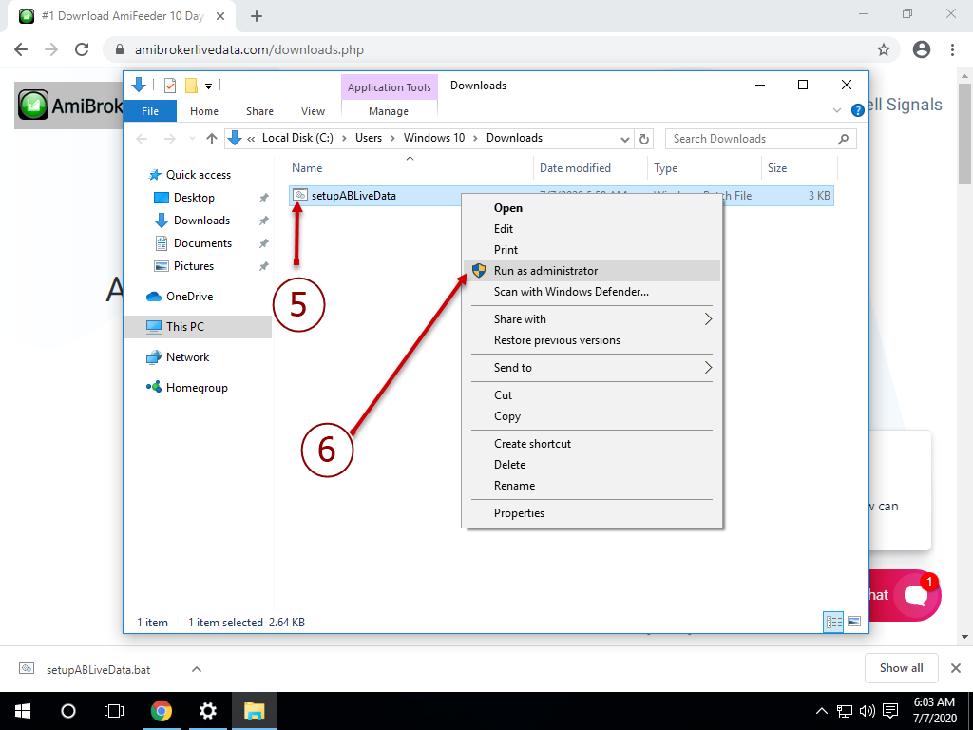The image size is (973, 730).
Task: Open Explorer help question icon
Action: 858,110
